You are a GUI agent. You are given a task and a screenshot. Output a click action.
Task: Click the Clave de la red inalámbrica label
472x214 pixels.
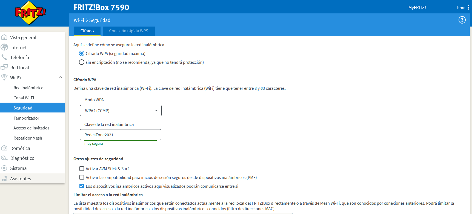109,124
